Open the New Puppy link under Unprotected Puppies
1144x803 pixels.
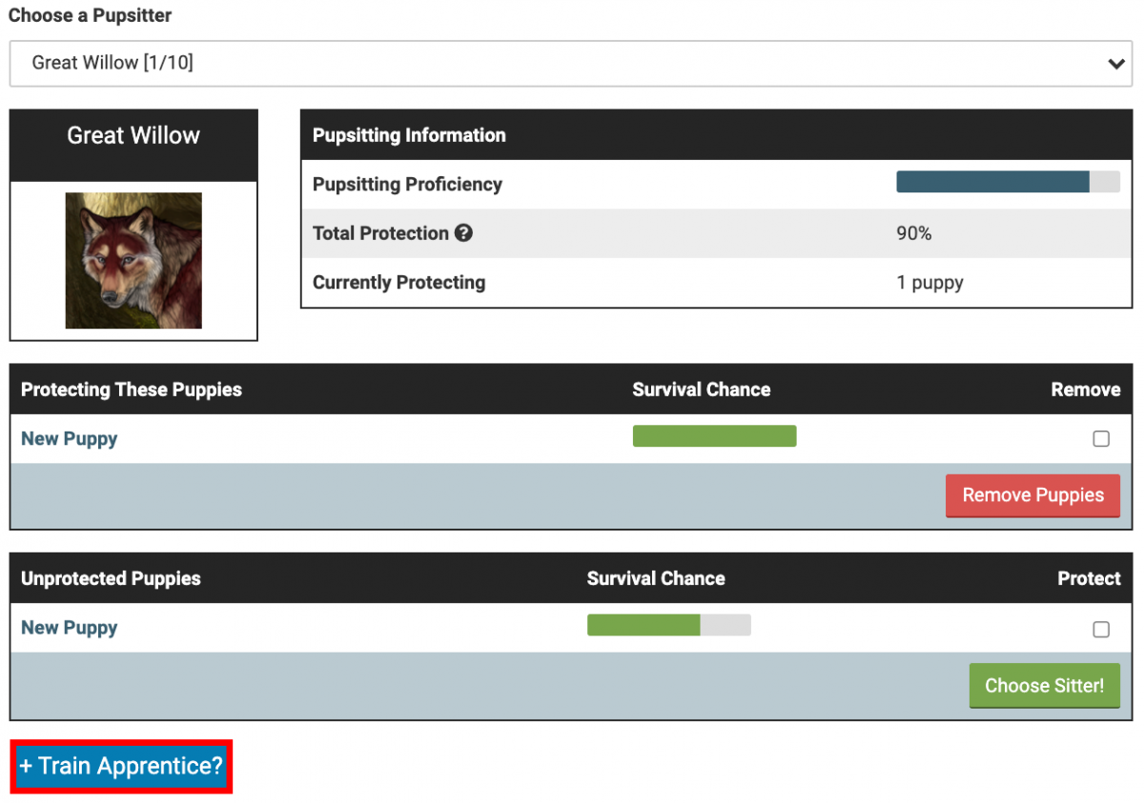point(70,628)
